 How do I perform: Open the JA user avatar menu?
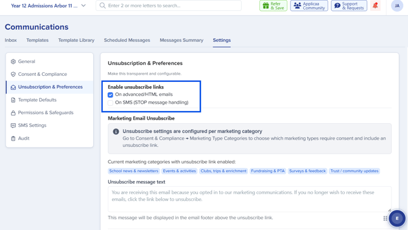pyautogui.click(x=397, y=5)
